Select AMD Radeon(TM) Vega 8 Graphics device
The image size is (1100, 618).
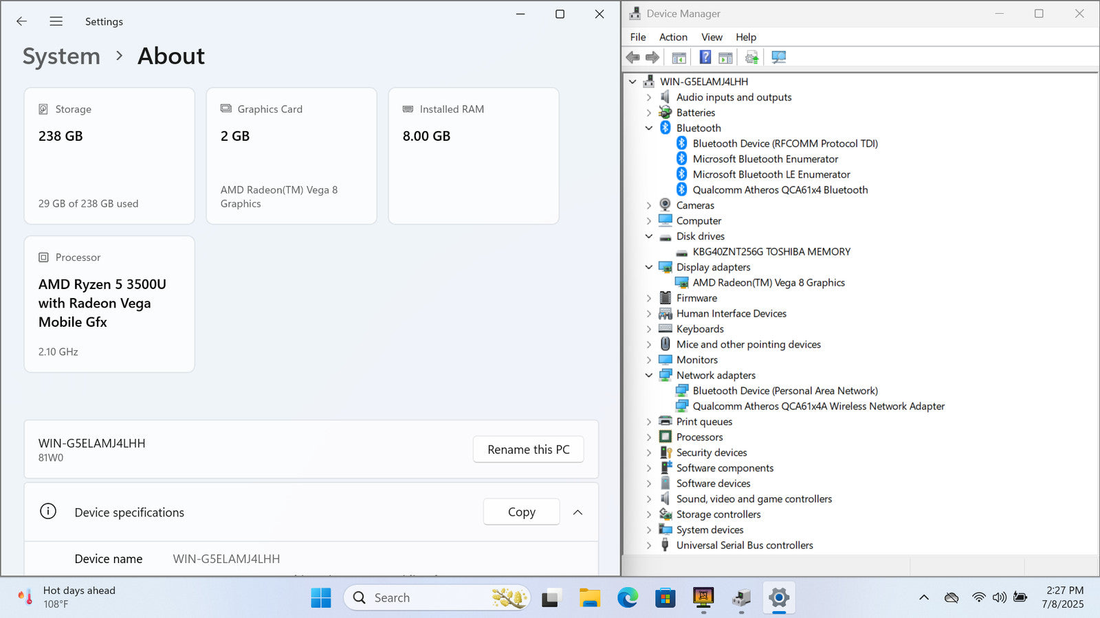click(769, 283)
